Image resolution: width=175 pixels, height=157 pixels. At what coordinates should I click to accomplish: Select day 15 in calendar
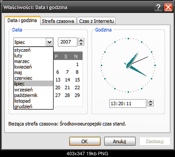click(x=77, y=80)
